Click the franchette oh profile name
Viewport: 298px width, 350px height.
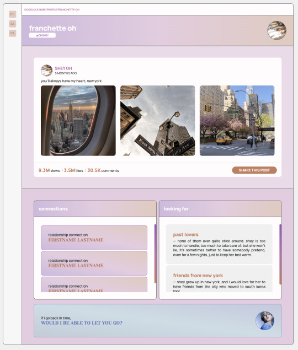tap(52, 28)
